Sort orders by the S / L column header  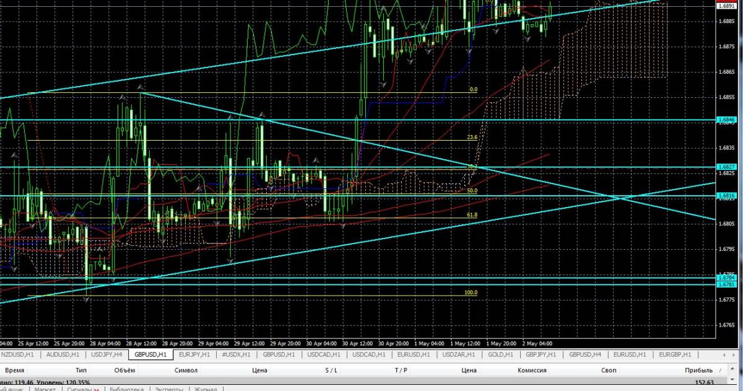point(332,370)
